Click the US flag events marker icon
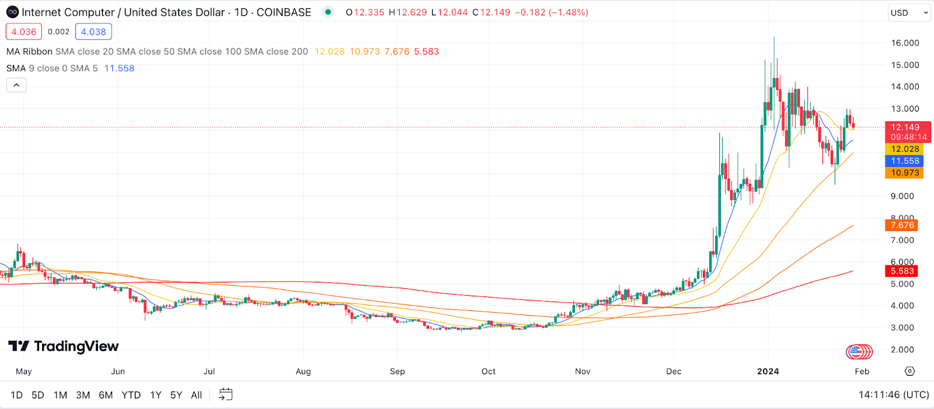Screen dimensions: 934x409 [x=856, y=351]
